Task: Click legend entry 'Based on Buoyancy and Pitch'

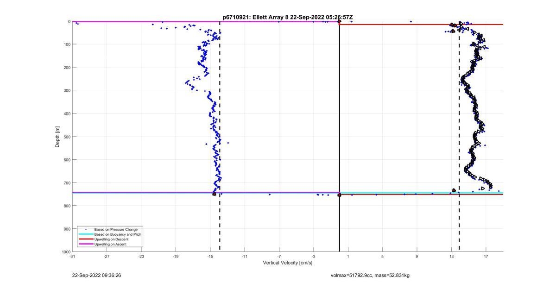Action: [x=118, y=234]
